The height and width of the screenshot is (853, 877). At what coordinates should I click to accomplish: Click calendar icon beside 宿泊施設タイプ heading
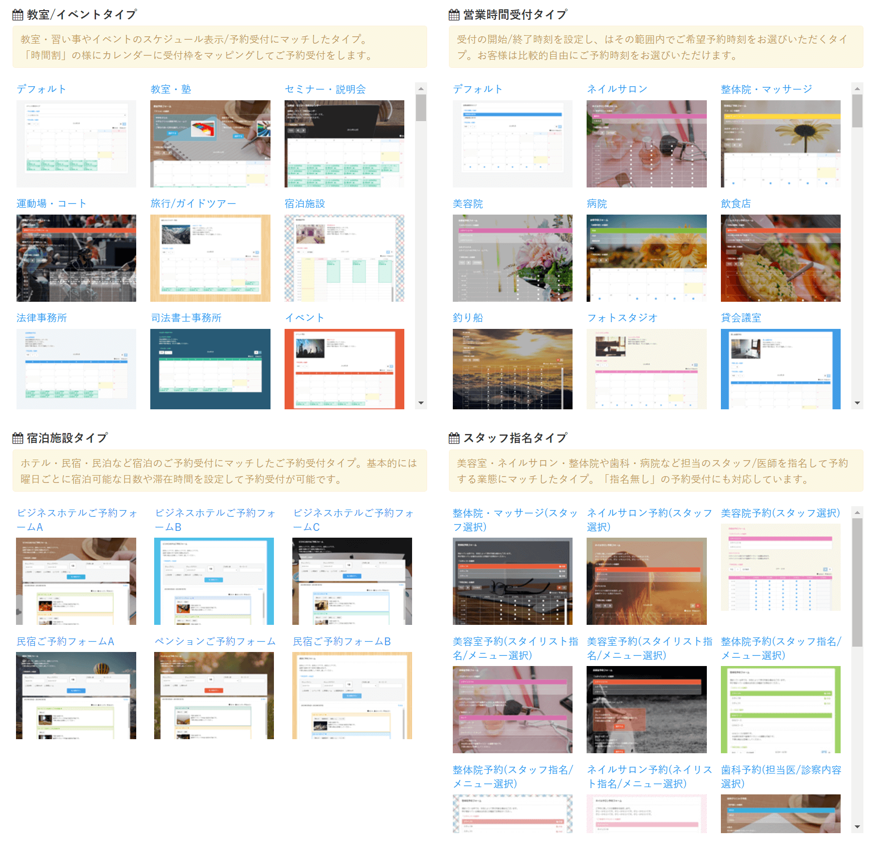(x=18, y=438)
